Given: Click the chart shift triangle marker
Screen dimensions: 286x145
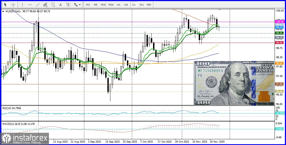Looking at the screenshot, I should [220, 10].
